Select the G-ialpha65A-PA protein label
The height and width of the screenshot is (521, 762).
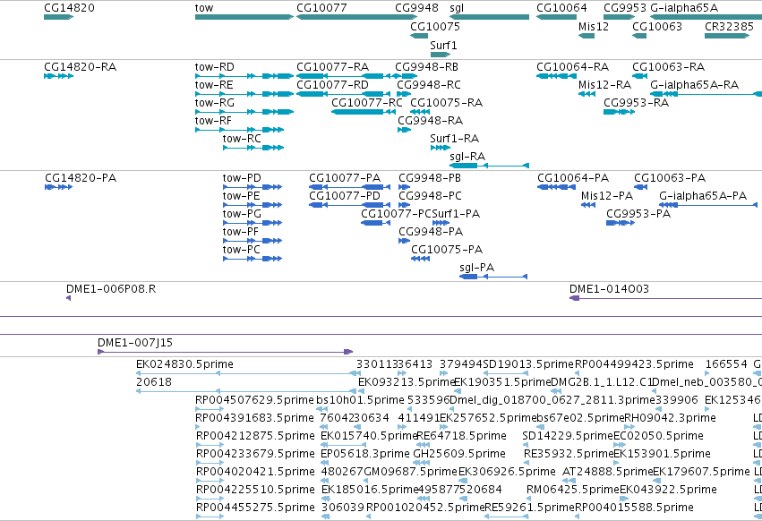tap(703, 196)
